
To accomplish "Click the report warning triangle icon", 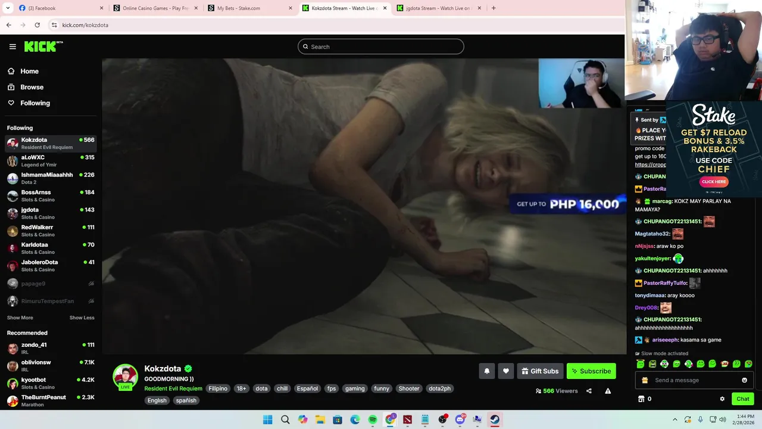I will [608, 391].
